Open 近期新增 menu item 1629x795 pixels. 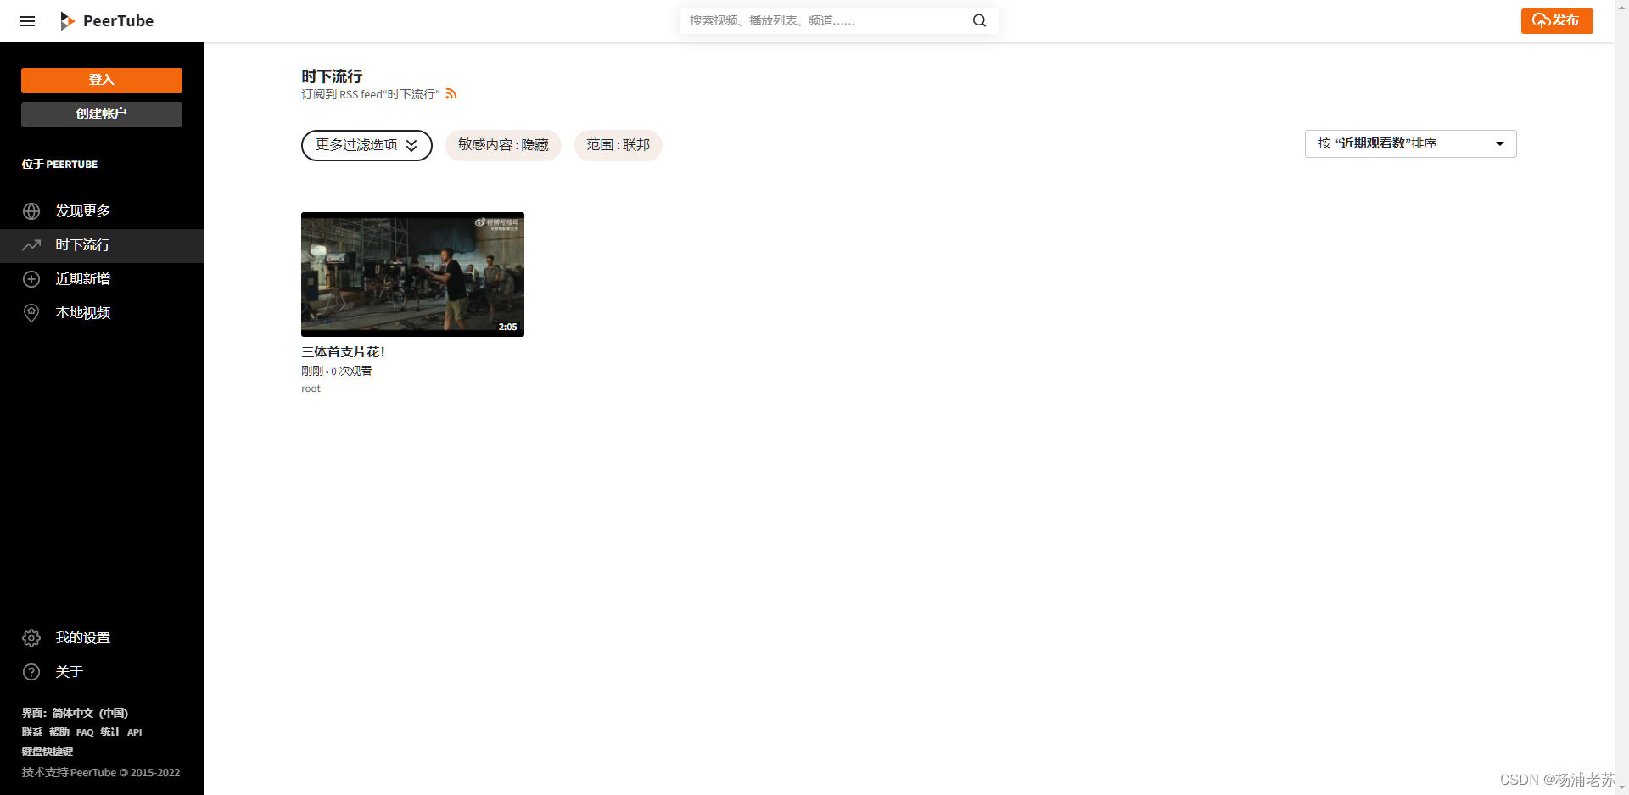pyautogui.click(x=102, y=279)
